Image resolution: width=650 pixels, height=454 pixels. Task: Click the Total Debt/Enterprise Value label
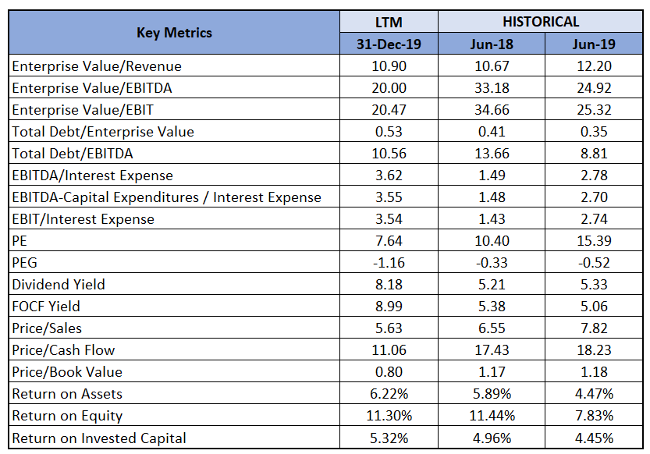pyautogui.click(x=103, y=132)
